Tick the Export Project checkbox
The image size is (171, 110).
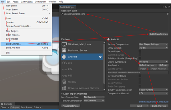click(x=140, y=51)
